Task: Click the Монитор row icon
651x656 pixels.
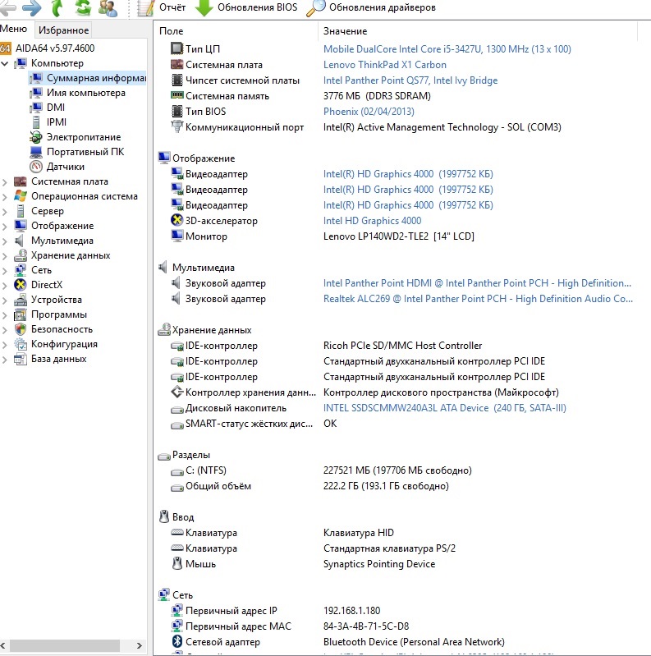Action: [177, 236]
